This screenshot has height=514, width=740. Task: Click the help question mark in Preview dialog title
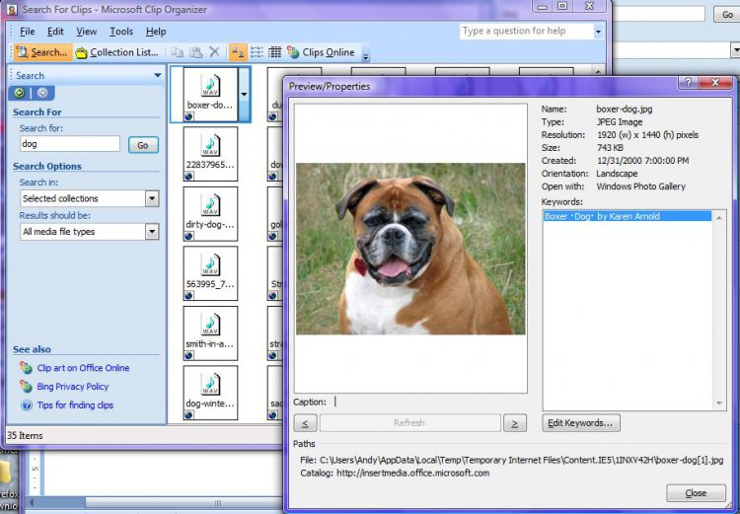tap(689, 83)
